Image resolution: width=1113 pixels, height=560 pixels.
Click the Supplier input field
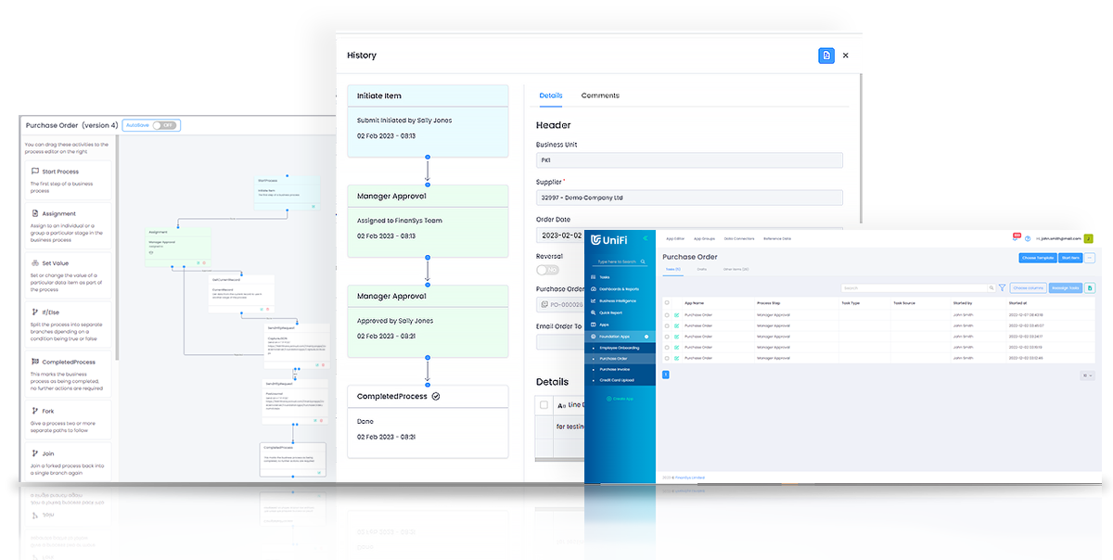689,197
